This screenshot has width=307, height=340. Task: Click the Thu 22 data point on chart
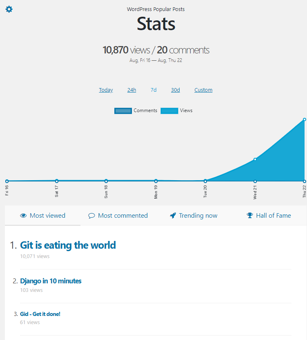305,119
